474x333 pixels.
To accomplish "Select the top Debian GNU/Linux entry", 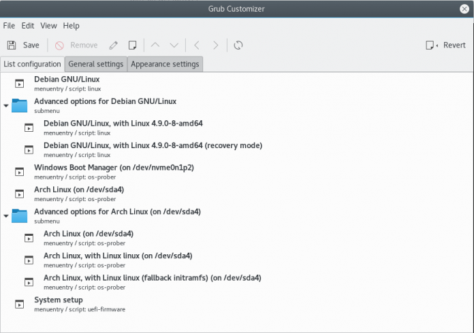I will 237,84.
